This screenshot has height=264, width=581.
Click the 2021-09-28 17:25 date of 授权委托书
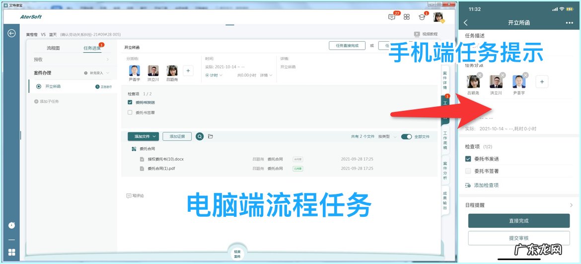coord(357,159)
